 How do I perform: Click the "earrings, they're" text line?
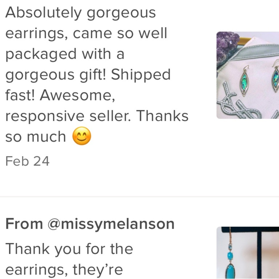coord(64,270)
